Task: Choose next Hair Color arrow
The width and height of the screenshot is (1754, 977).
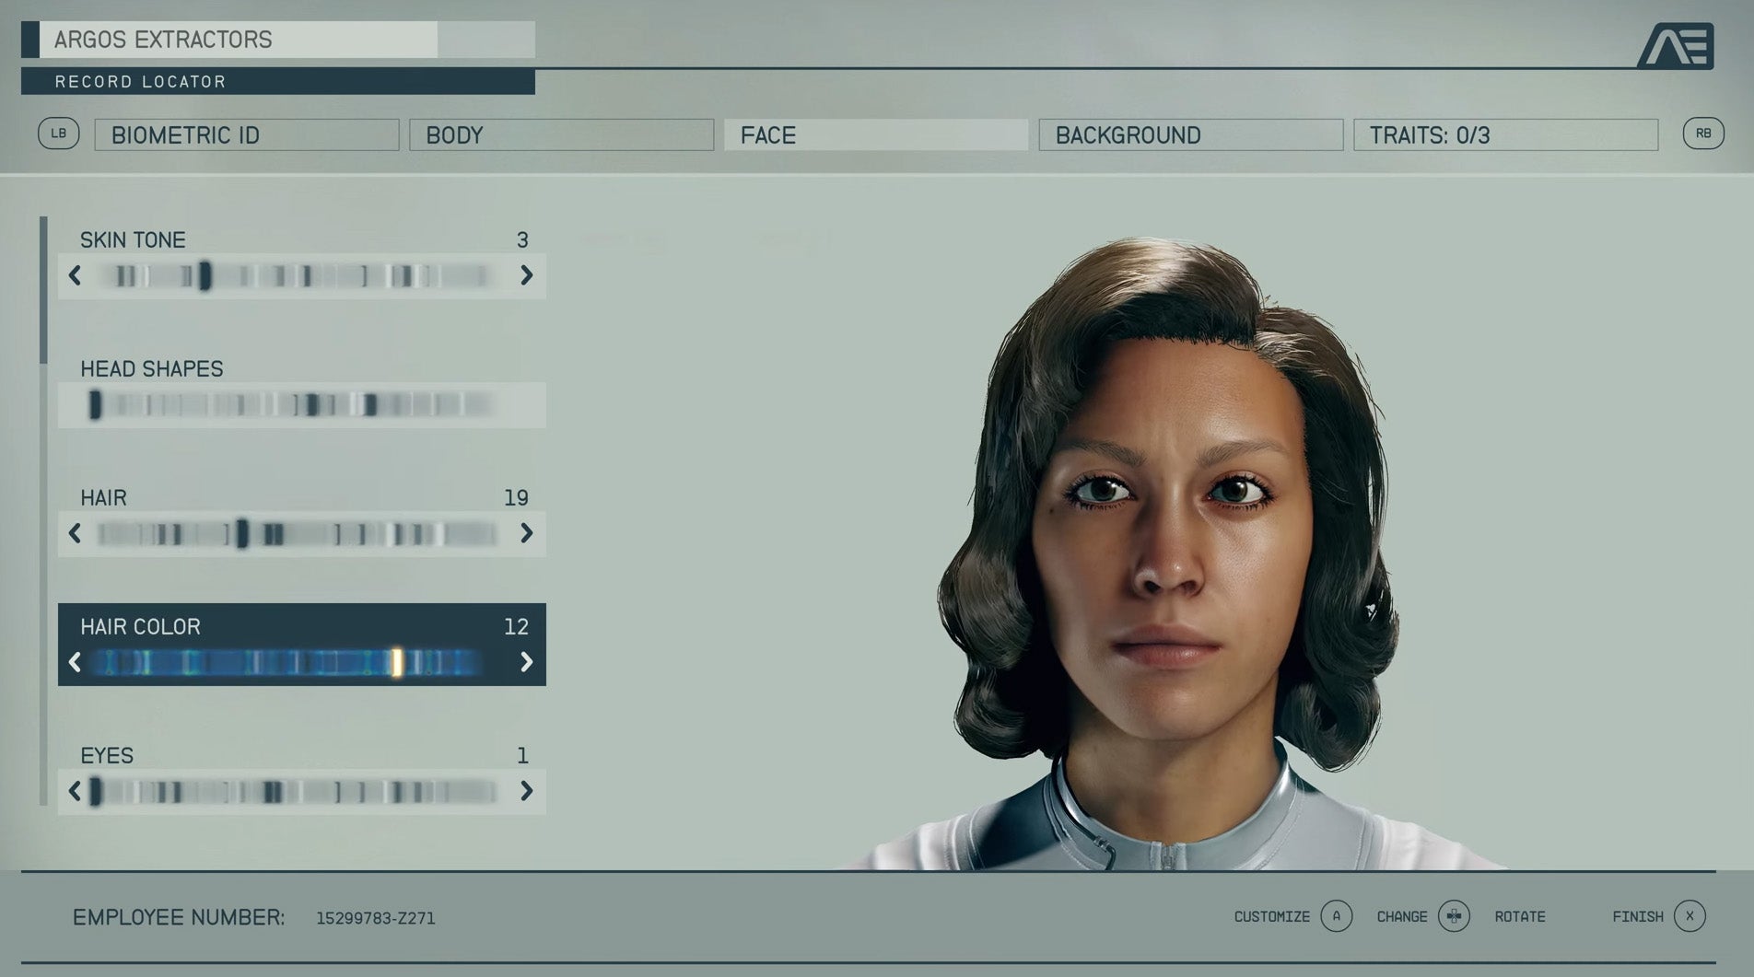Action: click(x=526, y=662)
